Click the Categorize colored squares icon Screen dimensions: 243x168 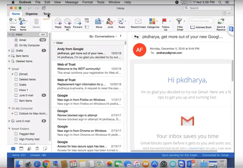(152, 21)
